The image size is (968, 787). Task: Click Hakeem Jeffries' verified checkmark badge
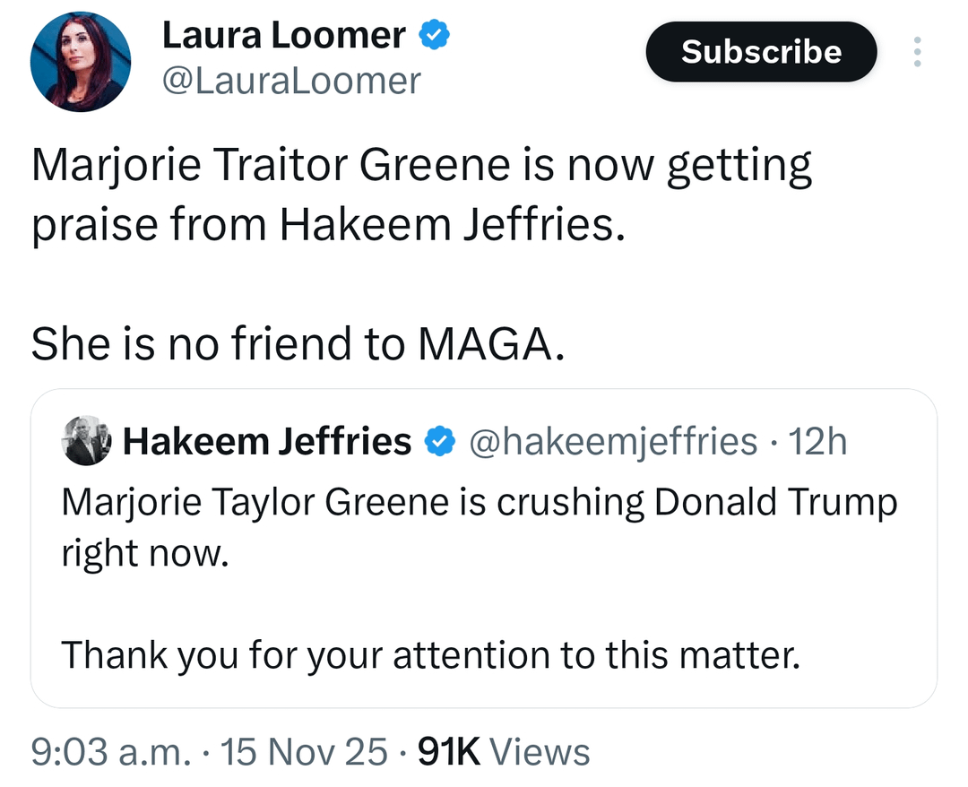[438, 442]
